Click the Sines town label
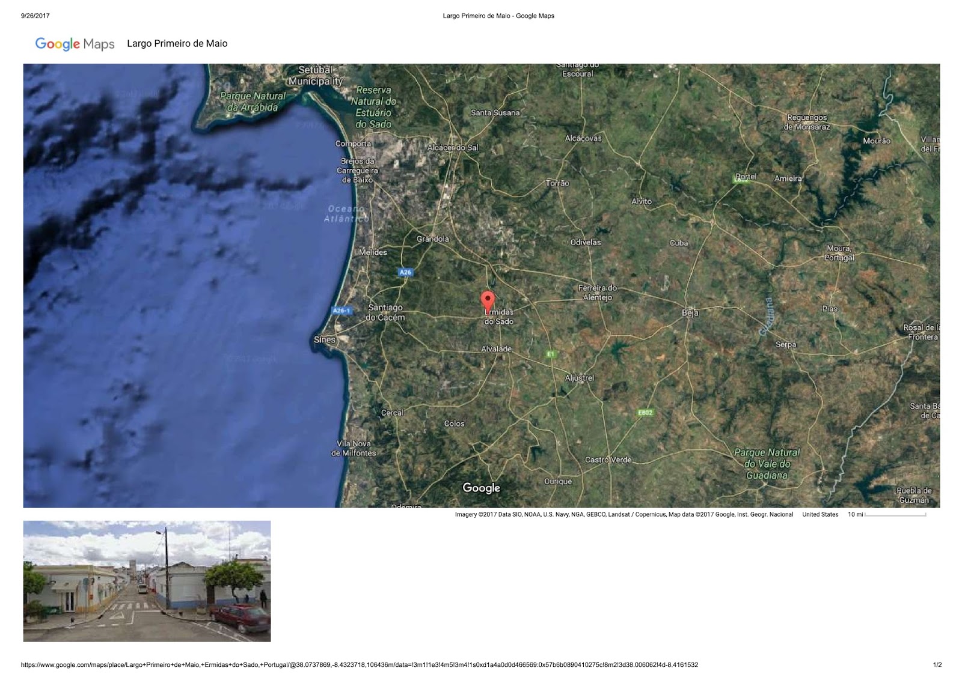Screen dimensions: 962x680 [325, 339]
